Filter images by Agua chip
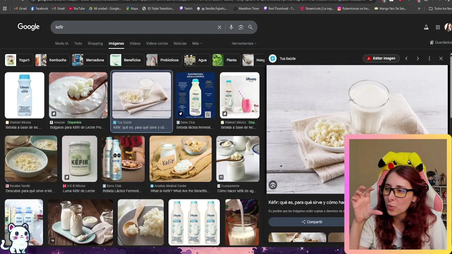The height and width of the screenshot is (254, 452). click(197, 60)
